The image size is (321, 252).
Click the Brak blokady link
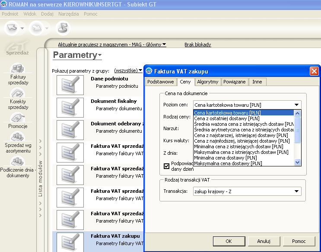pos(198,44)
